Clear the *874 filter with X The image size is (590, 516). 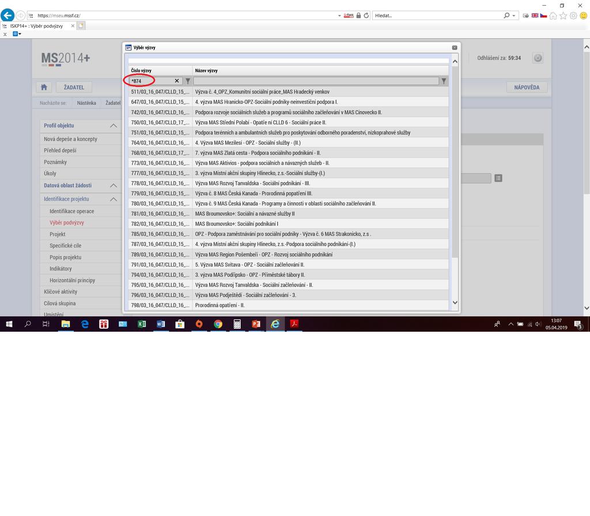coord(177,81)
